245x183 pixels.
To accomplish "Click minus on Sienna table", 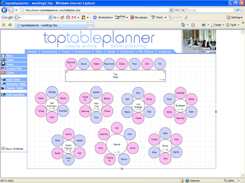I will coord(115,152).
